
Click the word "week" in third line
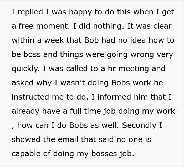(54, 40)
